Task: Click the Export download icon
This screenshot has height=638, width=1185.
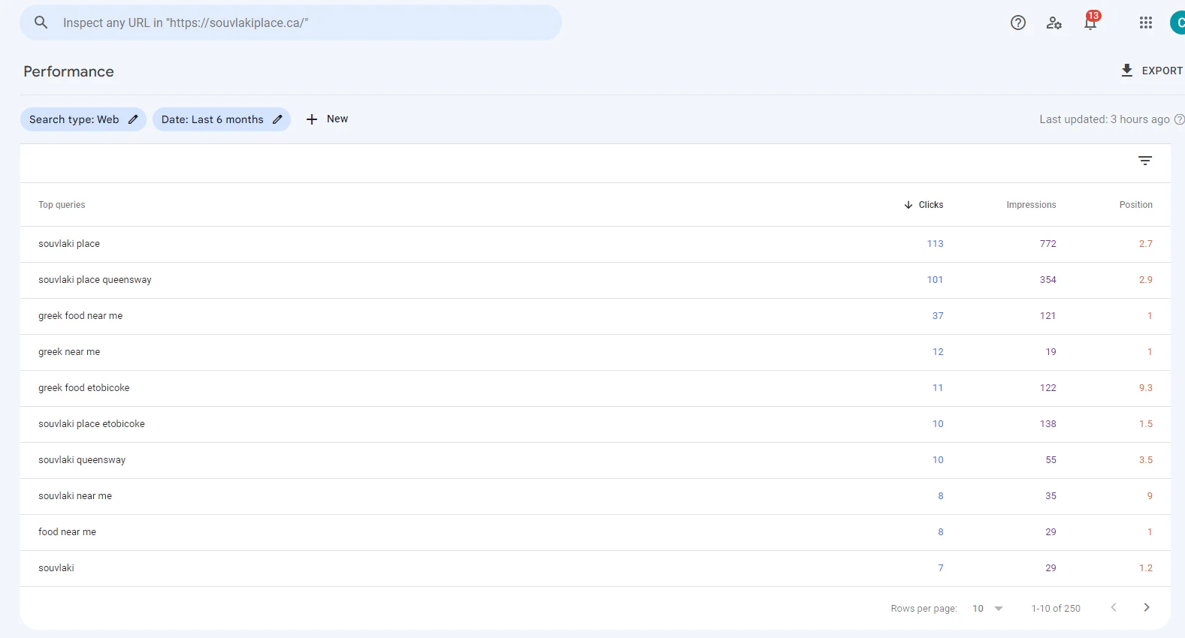Action: [1126, 71]
